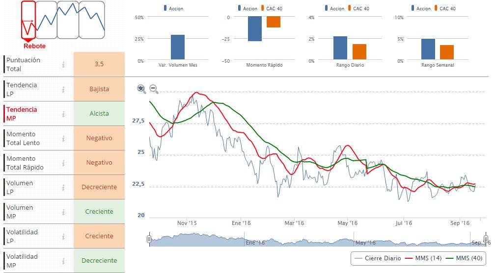
Task: Toggle the MMS (40) series in legend
Action: coord(464,258)
